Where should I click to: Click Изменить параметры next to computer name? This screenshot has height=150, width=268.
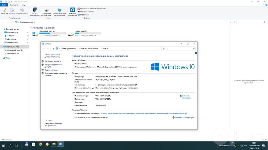186,97
